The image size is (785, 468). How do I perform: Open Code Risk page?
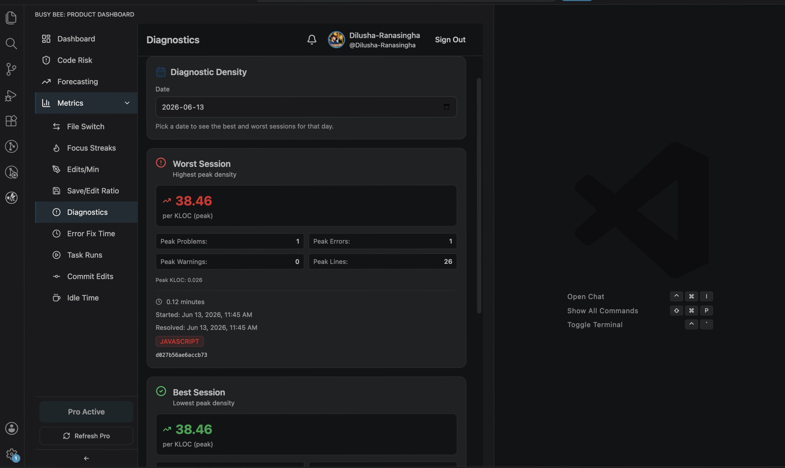(86, 60)
